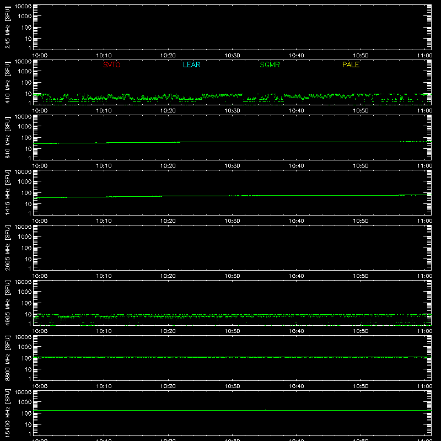Click the 10:50 tick under 410 MHz panel
This screenshot has height=441, width=441.
pos(361,111)
